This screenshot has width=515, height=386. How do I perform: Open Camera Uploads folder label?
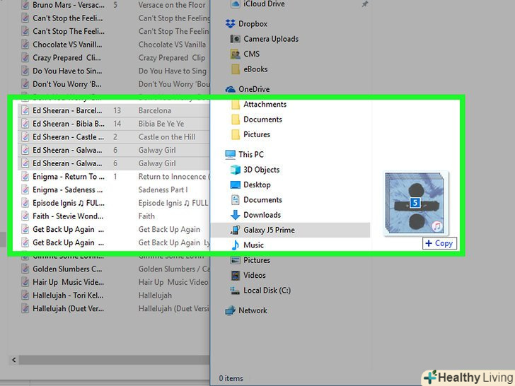pyautogui.click(x=271, y=39)
